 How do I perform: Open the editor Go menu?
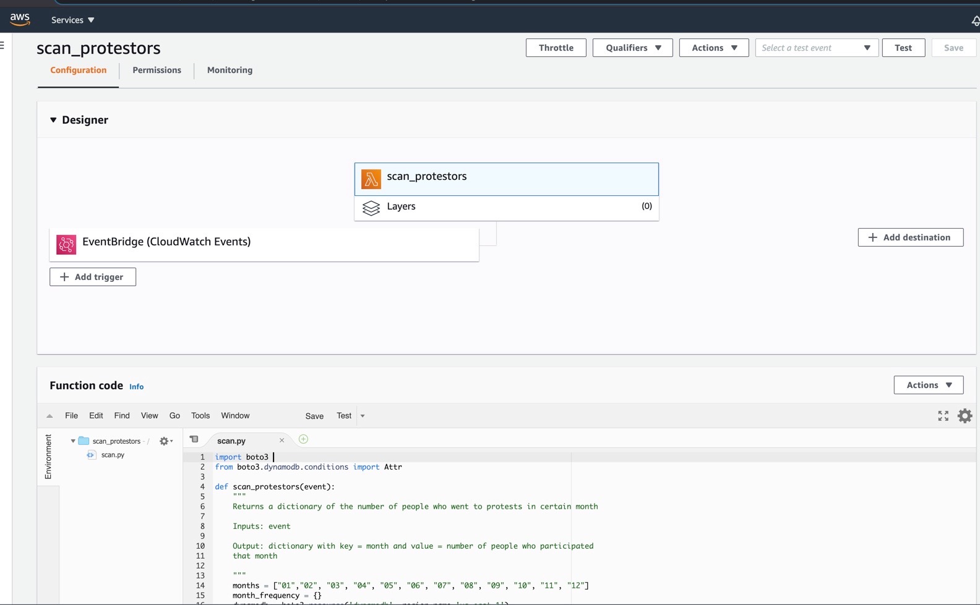pyautogui.click(x=174, y=416)
